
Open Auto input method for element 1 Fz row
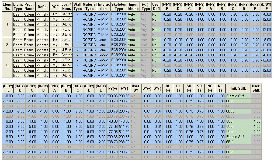click(x=133, y=14)
